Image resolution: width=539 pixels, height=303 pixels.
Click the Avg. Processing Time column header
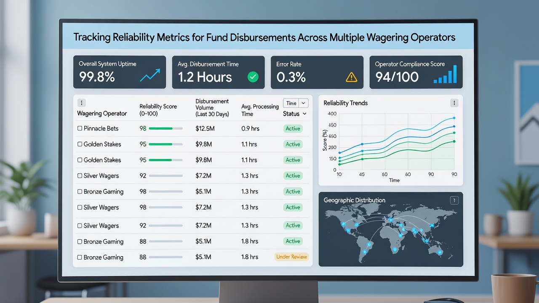[x=260, y=110]
